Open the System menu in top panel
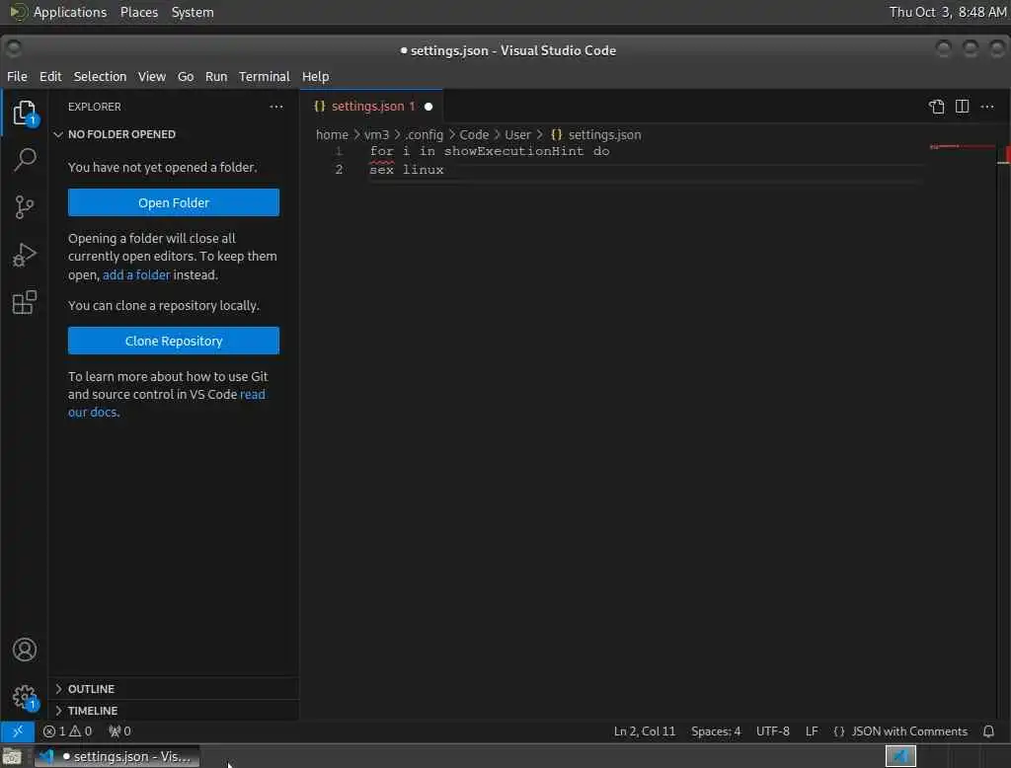The image size is (1011, 768). pos(193,12)
